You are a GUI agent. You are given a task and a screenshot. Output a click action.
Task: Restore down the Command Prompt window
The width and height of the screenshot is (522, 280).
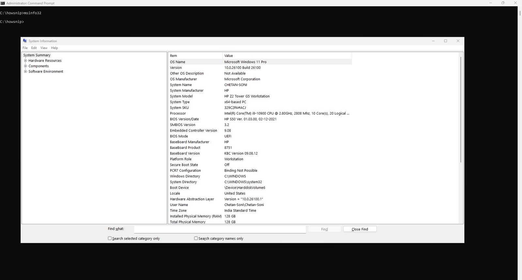[x=503, y=3]
